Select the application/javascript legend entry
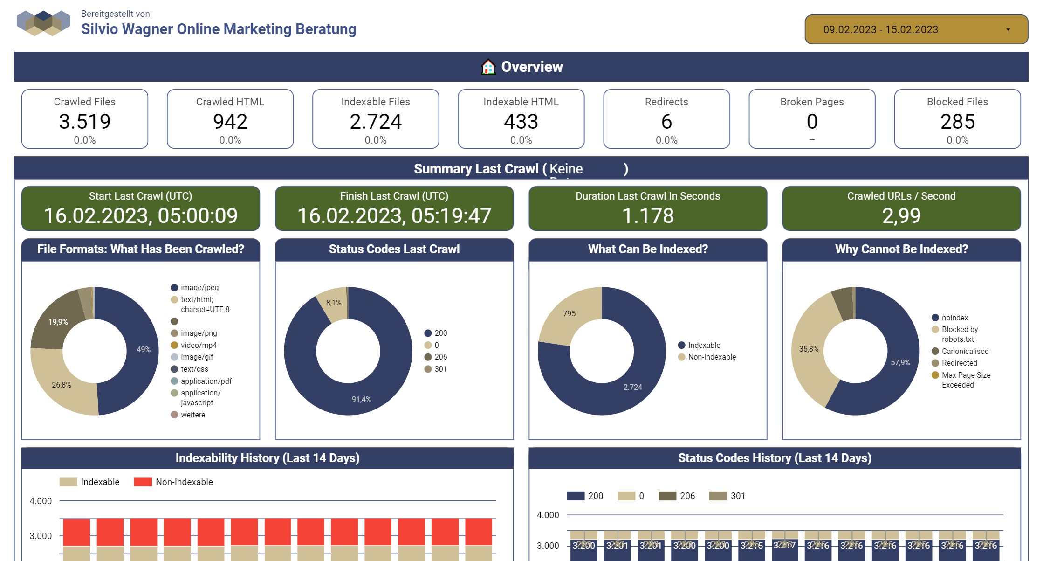 tap(196, 397)
